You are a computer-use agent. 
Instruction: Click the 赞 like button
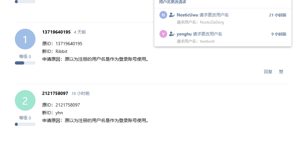(281, 72)
